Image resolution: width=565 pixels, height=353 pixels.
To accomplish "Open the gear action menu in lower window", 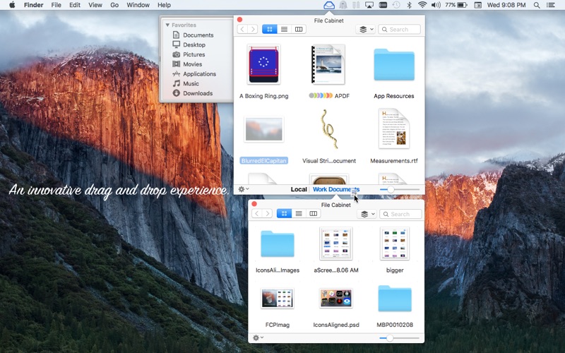I will [x=258, y=337].
